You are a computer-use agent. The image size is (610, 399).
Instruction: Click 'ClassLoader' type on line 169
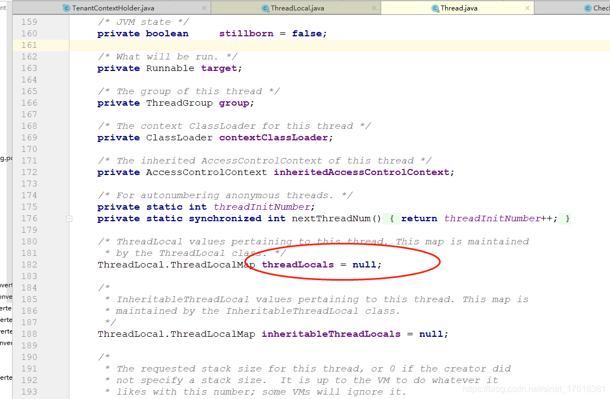coord(179,138)
